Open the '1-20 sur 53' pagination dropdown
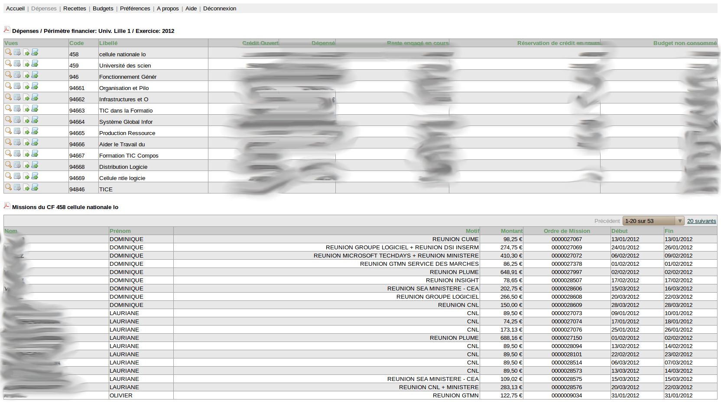Image resolution: width=721 pixels, height=403 pixels. point(653,221)
